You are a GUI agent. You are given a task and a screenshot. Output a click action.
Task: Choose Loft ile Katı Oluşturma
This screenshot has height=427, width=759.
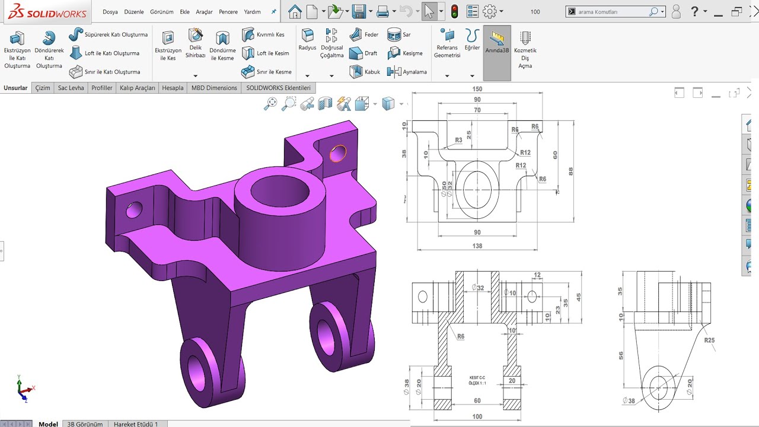[104, 53]
